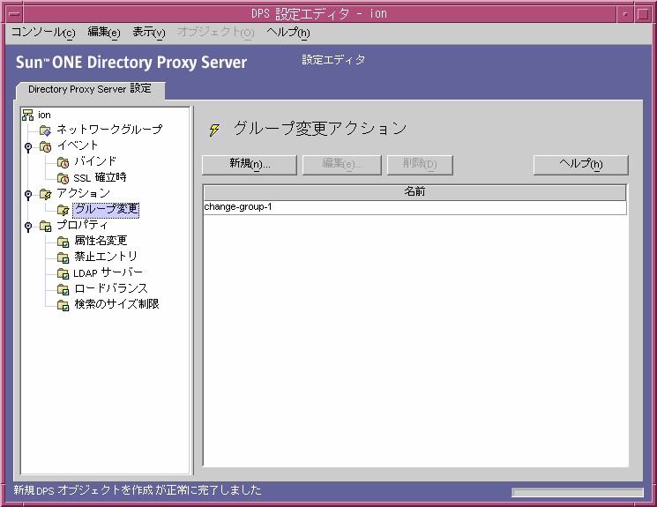Select 属性名変更 in the tree
The image size is (657, 507).
click(101, 241)
